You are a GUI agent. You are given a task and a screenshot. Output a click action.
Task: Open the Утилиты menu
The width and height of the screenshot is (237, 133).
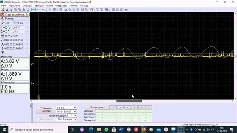[73, 6]
